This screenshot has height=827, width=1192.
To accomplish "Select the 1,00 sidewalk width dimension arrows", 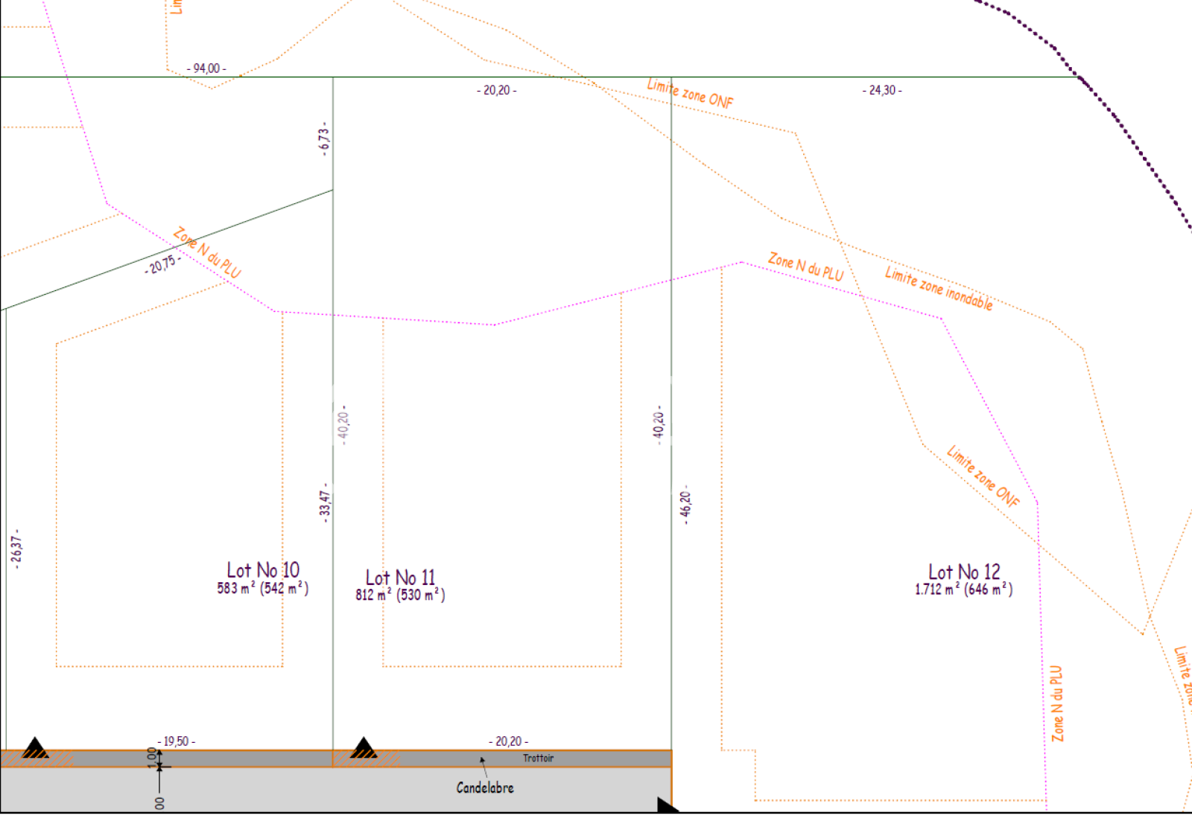I will (159, 766).
